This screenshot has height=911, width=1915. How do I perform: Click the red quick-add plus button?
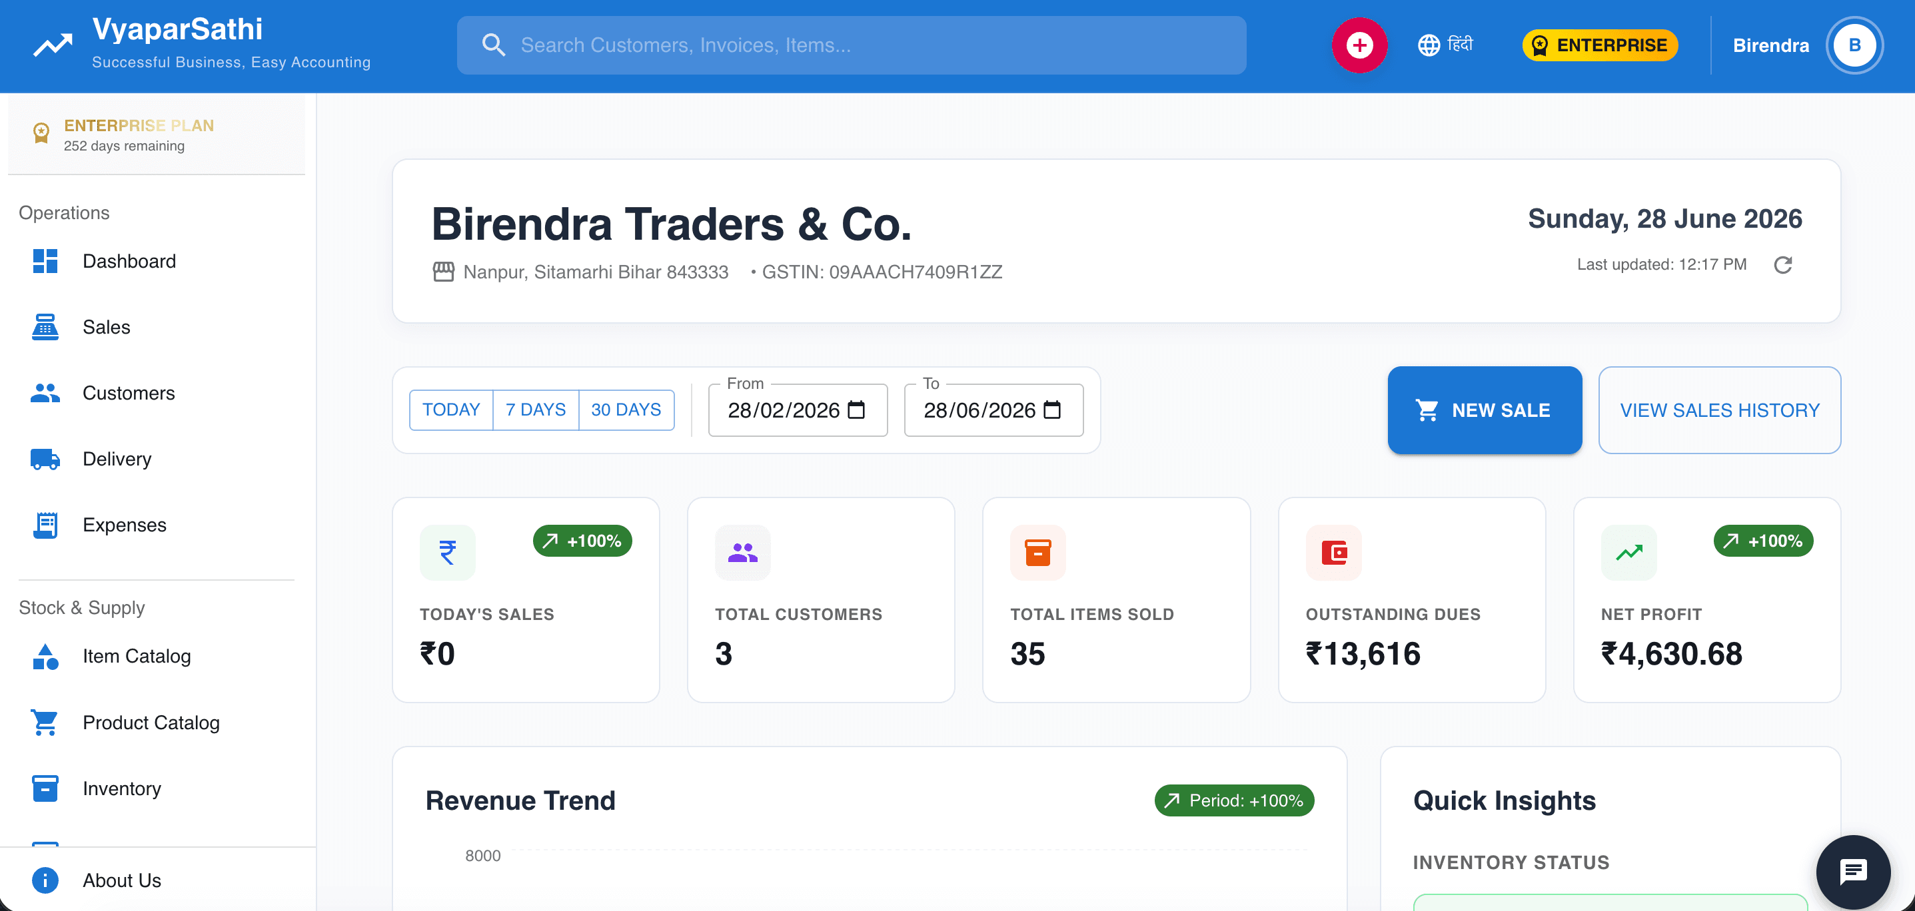coord(1359,45)
